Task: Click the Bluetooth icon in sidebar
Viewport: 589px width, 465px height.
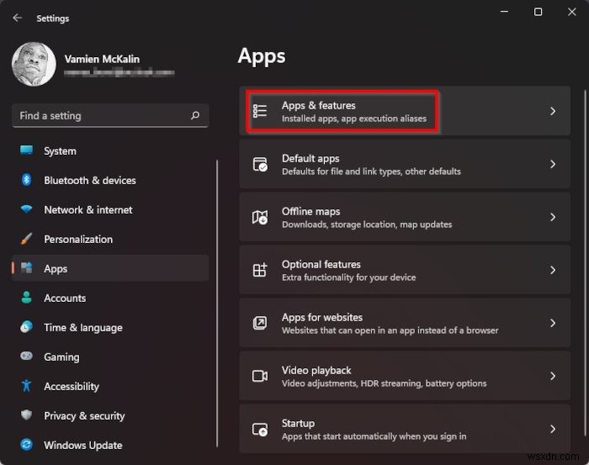Action: pyautogui.click(x=26, y=180)
